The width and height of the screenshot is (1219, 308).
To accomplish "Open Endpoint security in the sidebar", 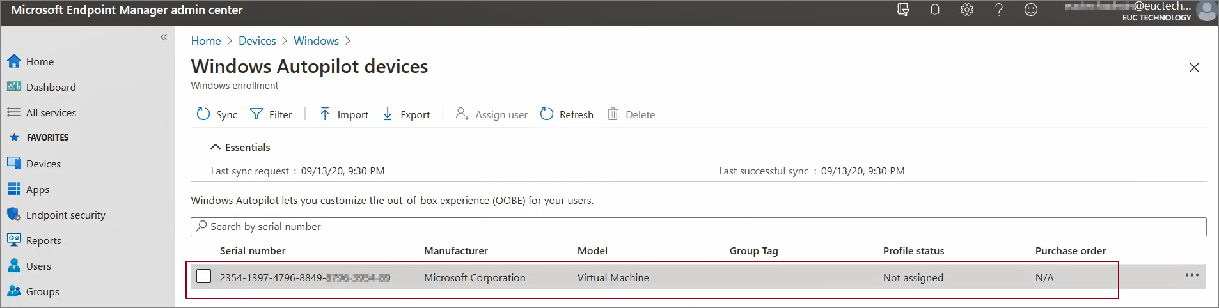I will tap(65, 215).
